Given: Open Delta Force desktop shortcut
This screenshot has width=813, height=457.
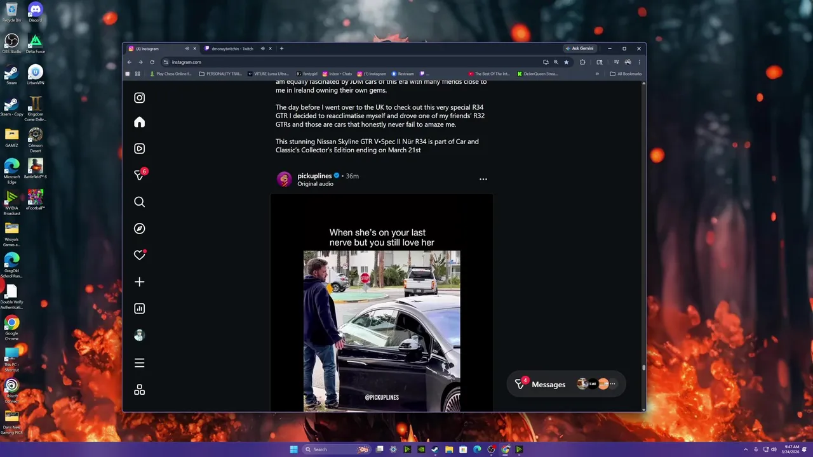Looking at the screenshot, I should click(x=35, y=44).
